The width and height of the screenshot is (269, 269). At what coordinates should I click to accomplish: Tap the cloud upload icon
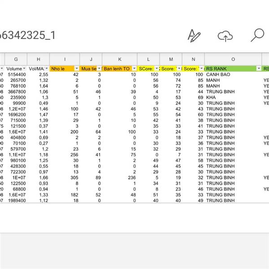point(225,36)
